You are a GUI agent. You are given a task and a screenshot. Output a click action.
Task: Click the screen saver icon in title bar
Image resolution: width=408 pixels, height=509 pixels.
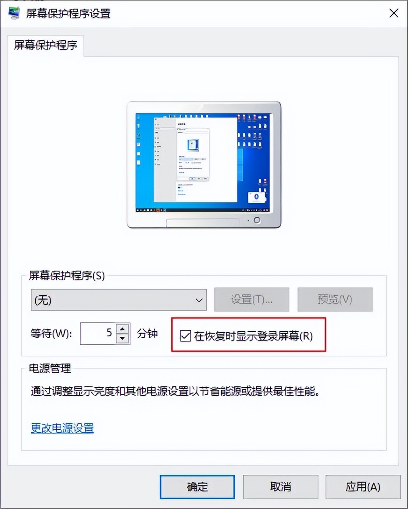pyautogui.click(x=14, y=13)
